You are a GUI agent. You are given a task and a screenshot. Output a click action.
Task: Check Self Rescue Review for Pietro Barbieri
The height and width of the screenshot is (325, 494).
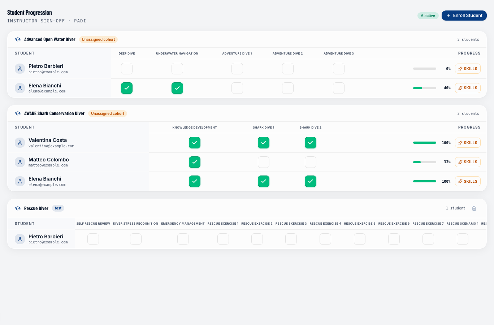tap(93, 239)
